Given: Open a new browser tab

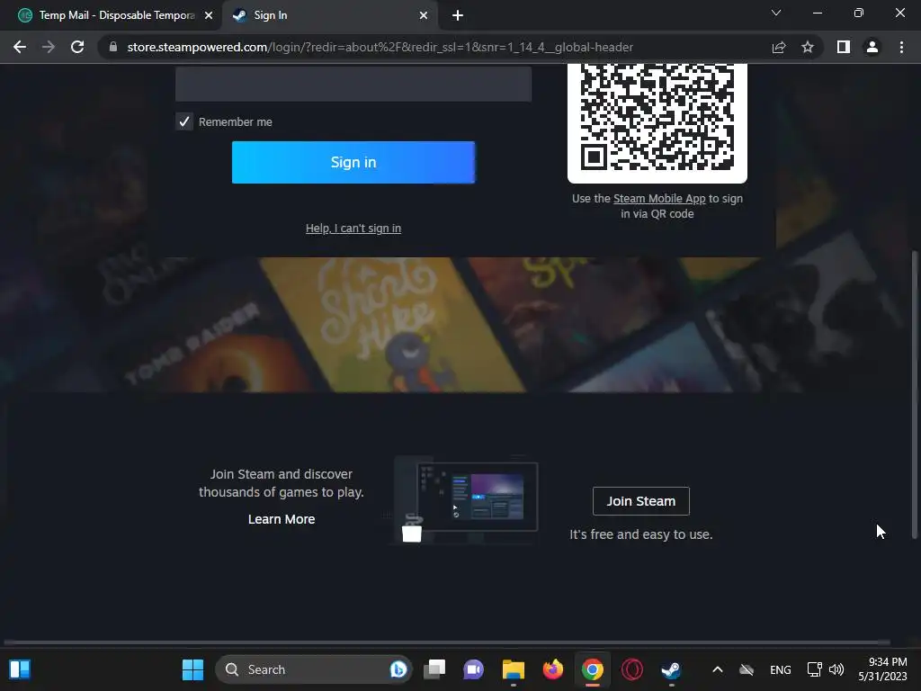Looking at the screenshot, I should coord(458,15).
